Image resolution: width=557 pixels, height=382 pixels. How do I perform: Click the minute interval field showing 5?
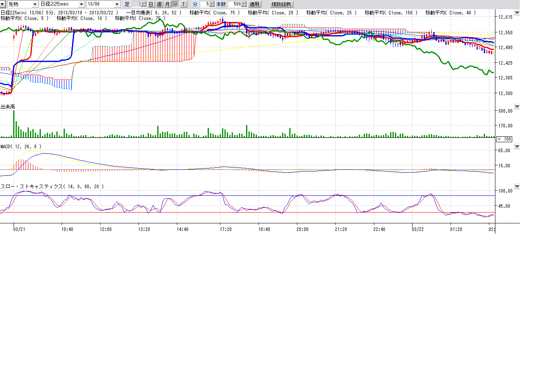pos(205,4)
